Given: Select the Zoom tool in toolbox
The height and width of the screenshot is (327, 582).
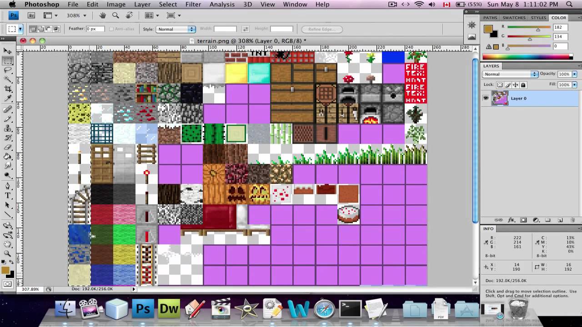Looking at the screenshot, I should coord(8,254).
